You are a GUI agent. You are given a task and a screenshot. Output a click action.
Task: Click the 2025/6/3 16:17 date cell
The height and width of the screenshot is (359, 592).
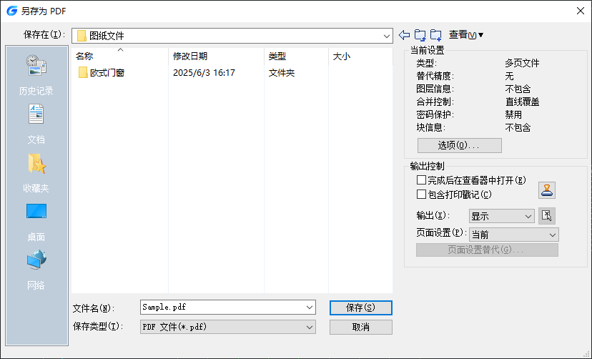(204, 73)
